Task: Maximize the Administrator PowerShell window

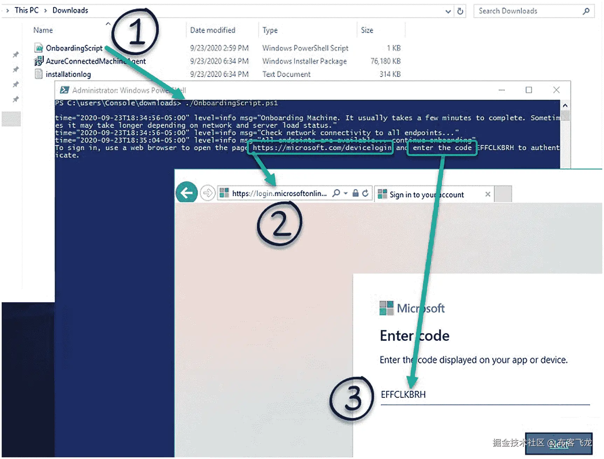Action: point(529,90)
